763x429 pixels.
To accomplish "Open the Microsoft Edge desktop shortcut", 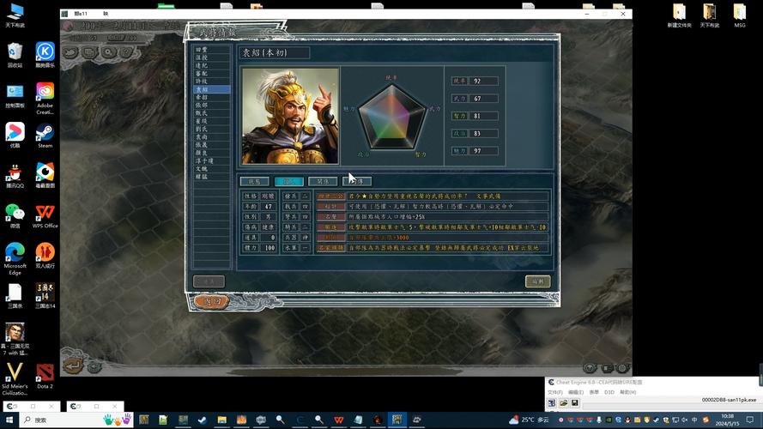I will (x=15, y=255).
